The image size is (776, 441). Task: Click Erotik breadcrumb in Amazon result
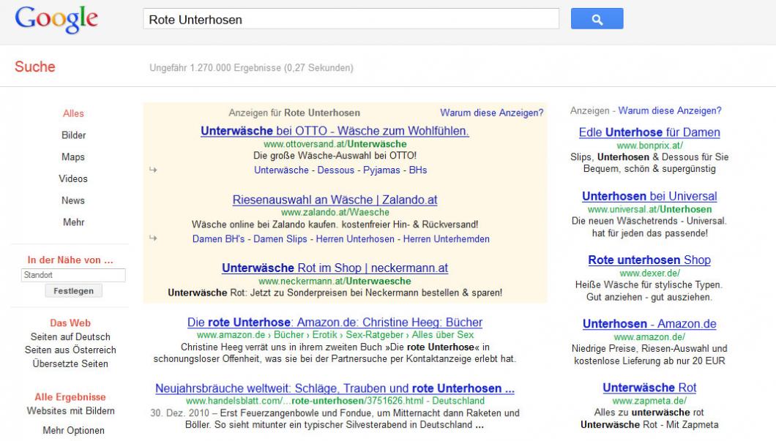[x=324, y=335]
